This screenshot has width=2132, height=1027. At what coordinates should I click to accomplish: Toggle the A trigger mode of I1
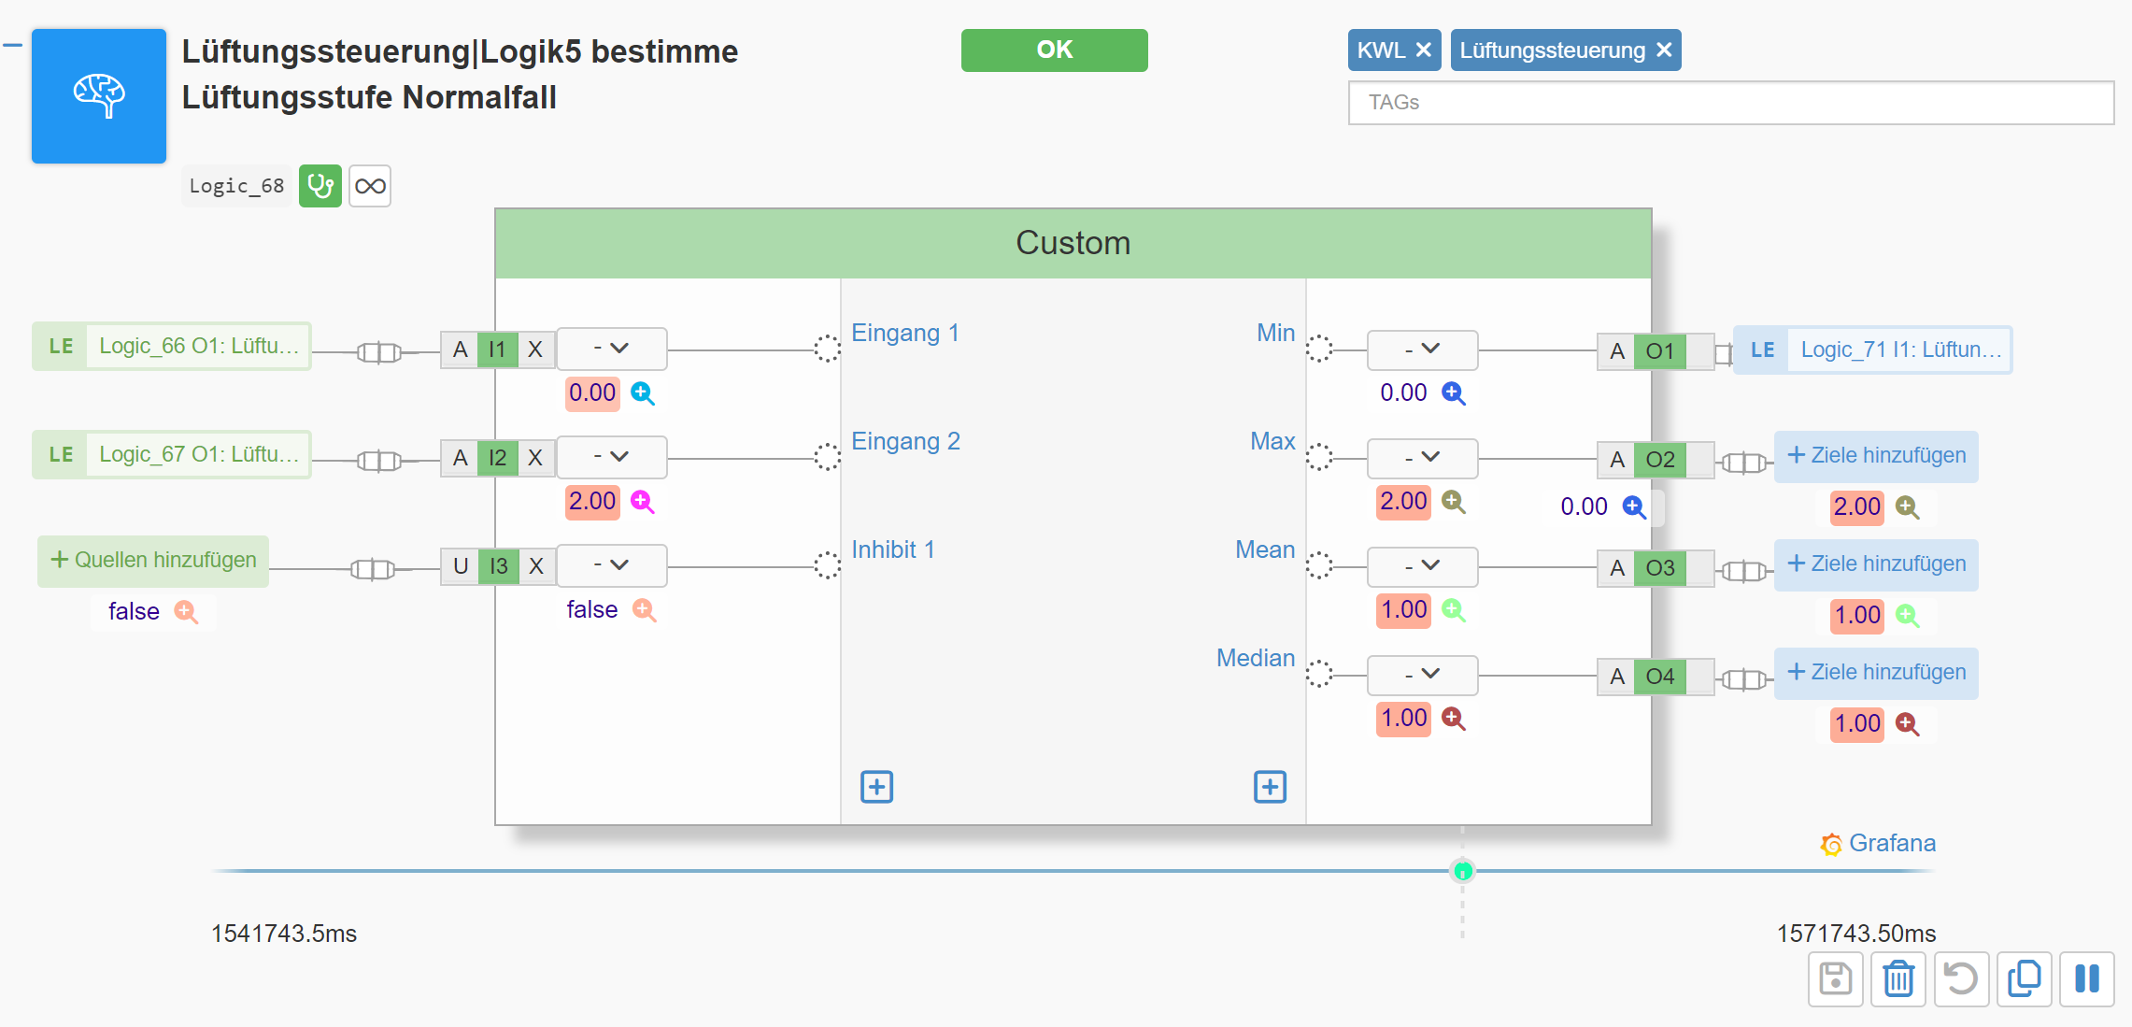460,350
